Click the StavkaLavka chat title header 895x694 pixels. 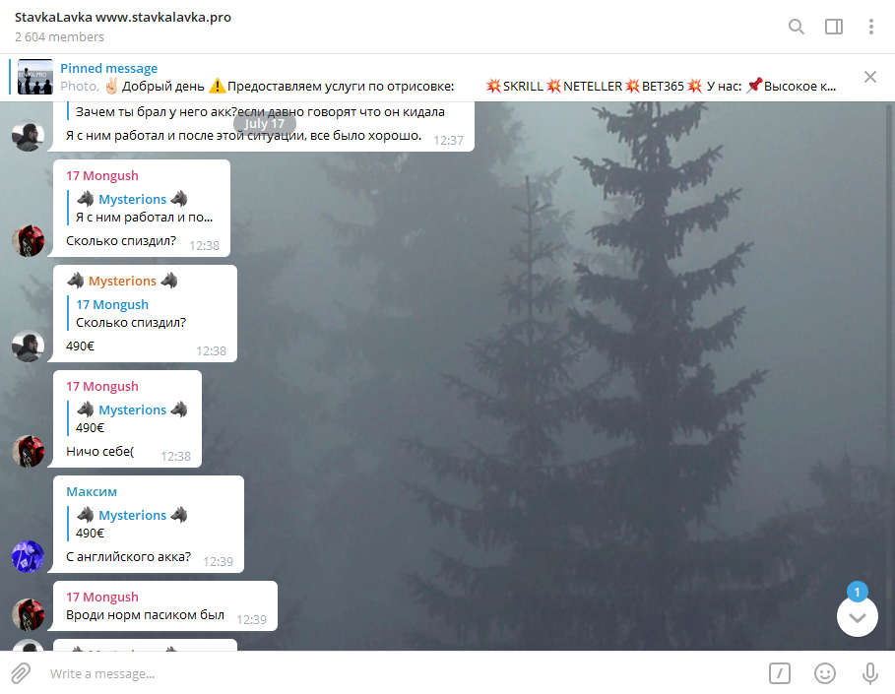[123, 17]
